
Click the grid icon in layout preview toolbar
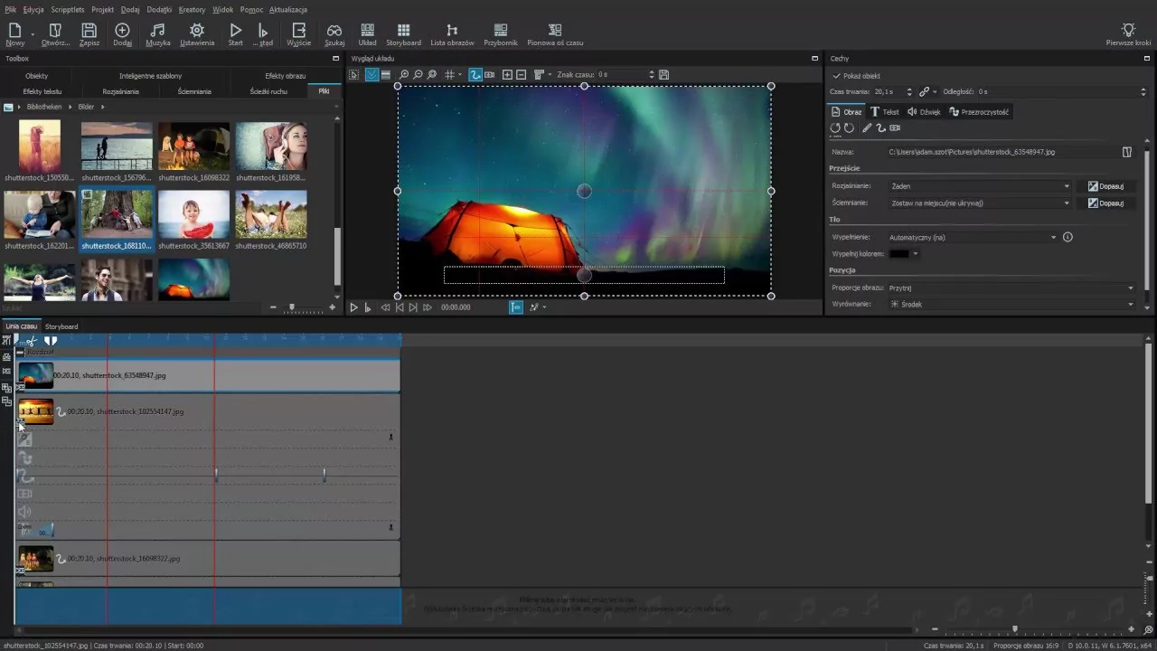click(x=449, y=75)
